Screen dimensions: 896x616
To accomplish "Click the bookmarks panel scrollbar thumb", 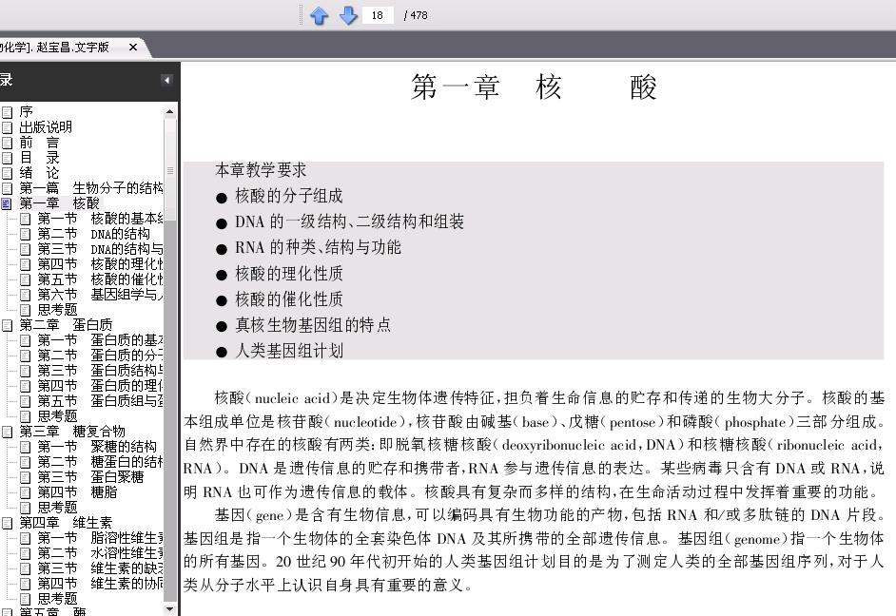I will click(x=169, y=168).
